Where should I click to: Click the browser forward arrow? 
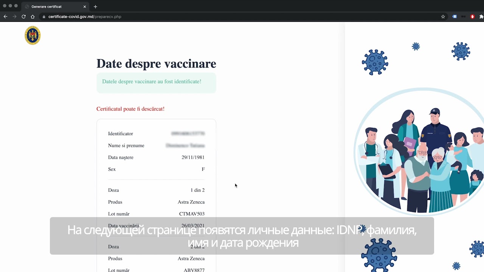(x=14, y=17)
